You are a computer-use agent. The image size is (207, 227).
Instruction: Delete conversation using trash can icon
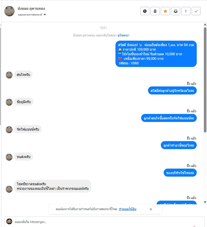(x=155, y=11)
